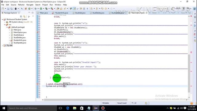The width and height of the screenshot is (197, 111).
Task: Open Microsoft Edge from the taskbar
Action: (68, 108)
